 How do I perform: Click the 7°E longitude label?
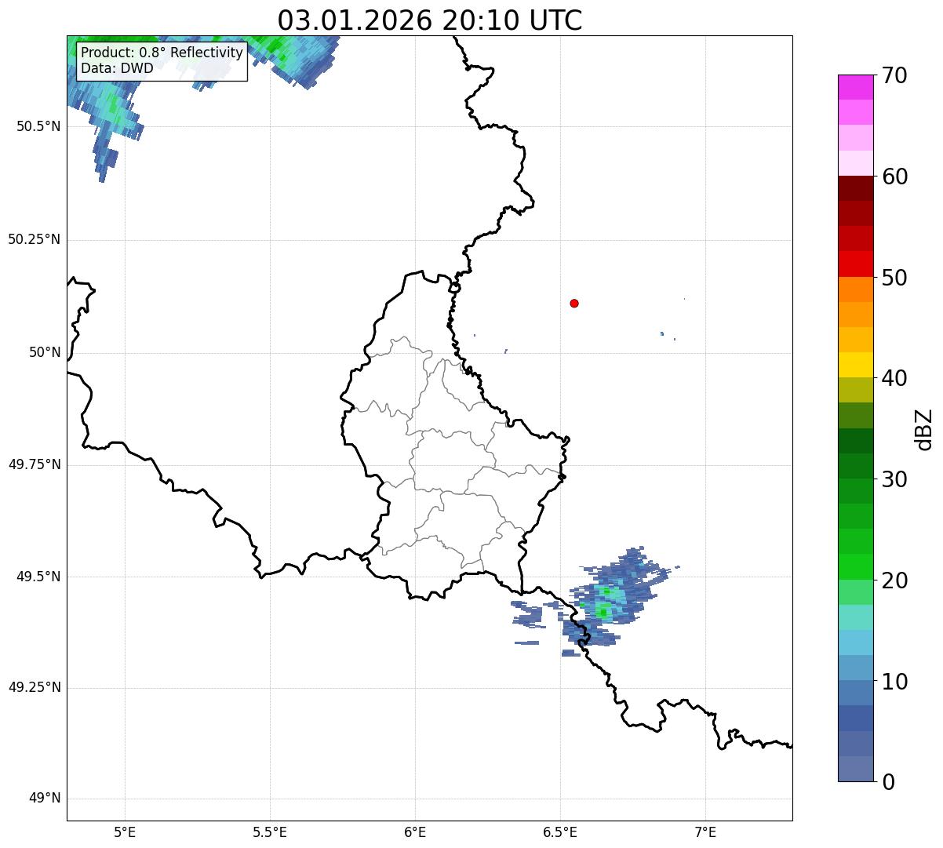tap(705, 832)
